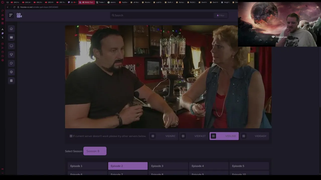Open the trophy Top section icon

coord(11,54)
